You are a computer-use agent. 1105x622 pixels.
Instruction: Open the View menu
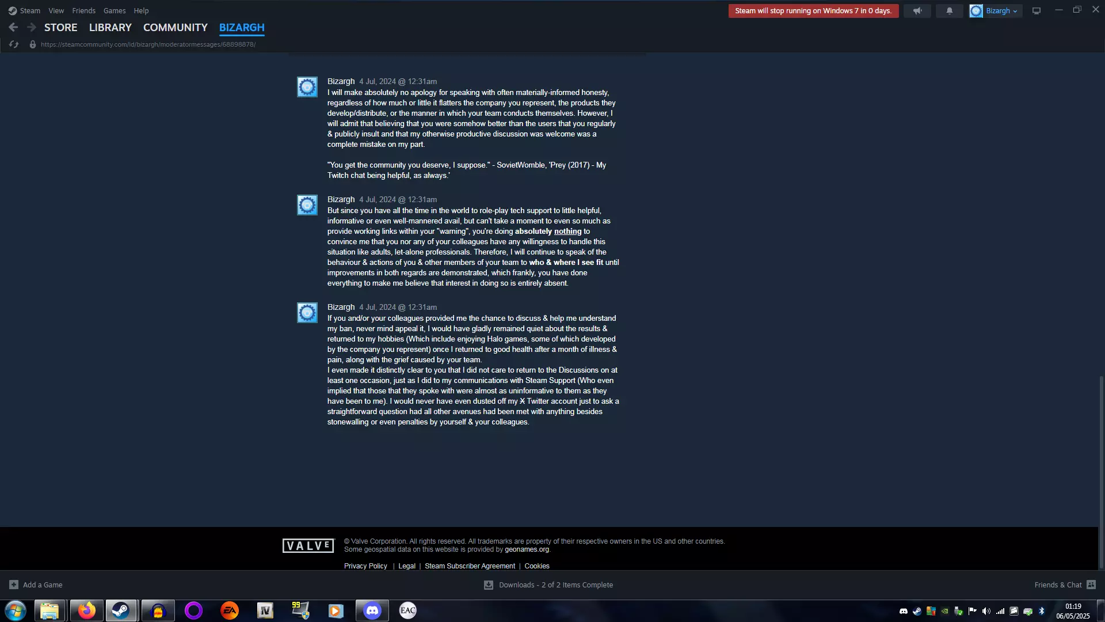point(56,11)
